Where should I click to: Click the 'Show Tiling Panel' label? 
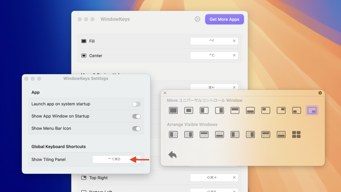click(48, 159)
